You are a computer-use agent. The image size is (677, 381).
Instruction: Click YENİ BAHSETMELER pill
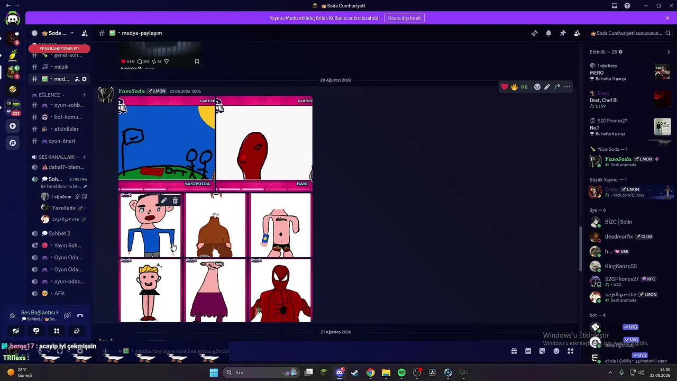(x=59, y=49)
